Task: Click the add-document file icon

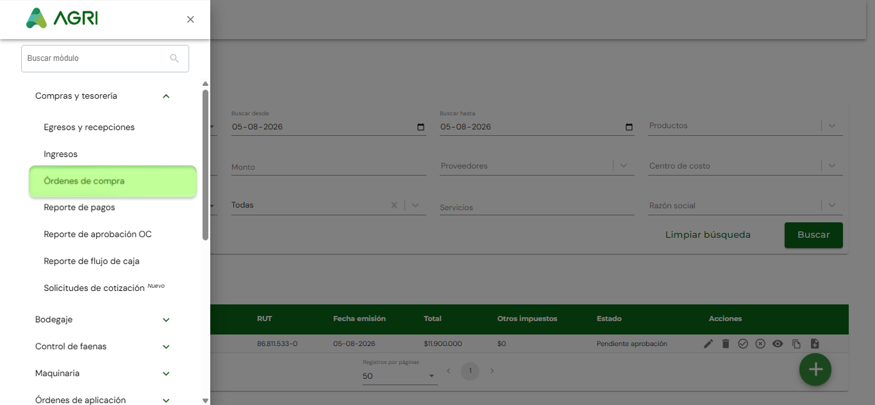Action: pyautogui.click(x=815, y=344)
